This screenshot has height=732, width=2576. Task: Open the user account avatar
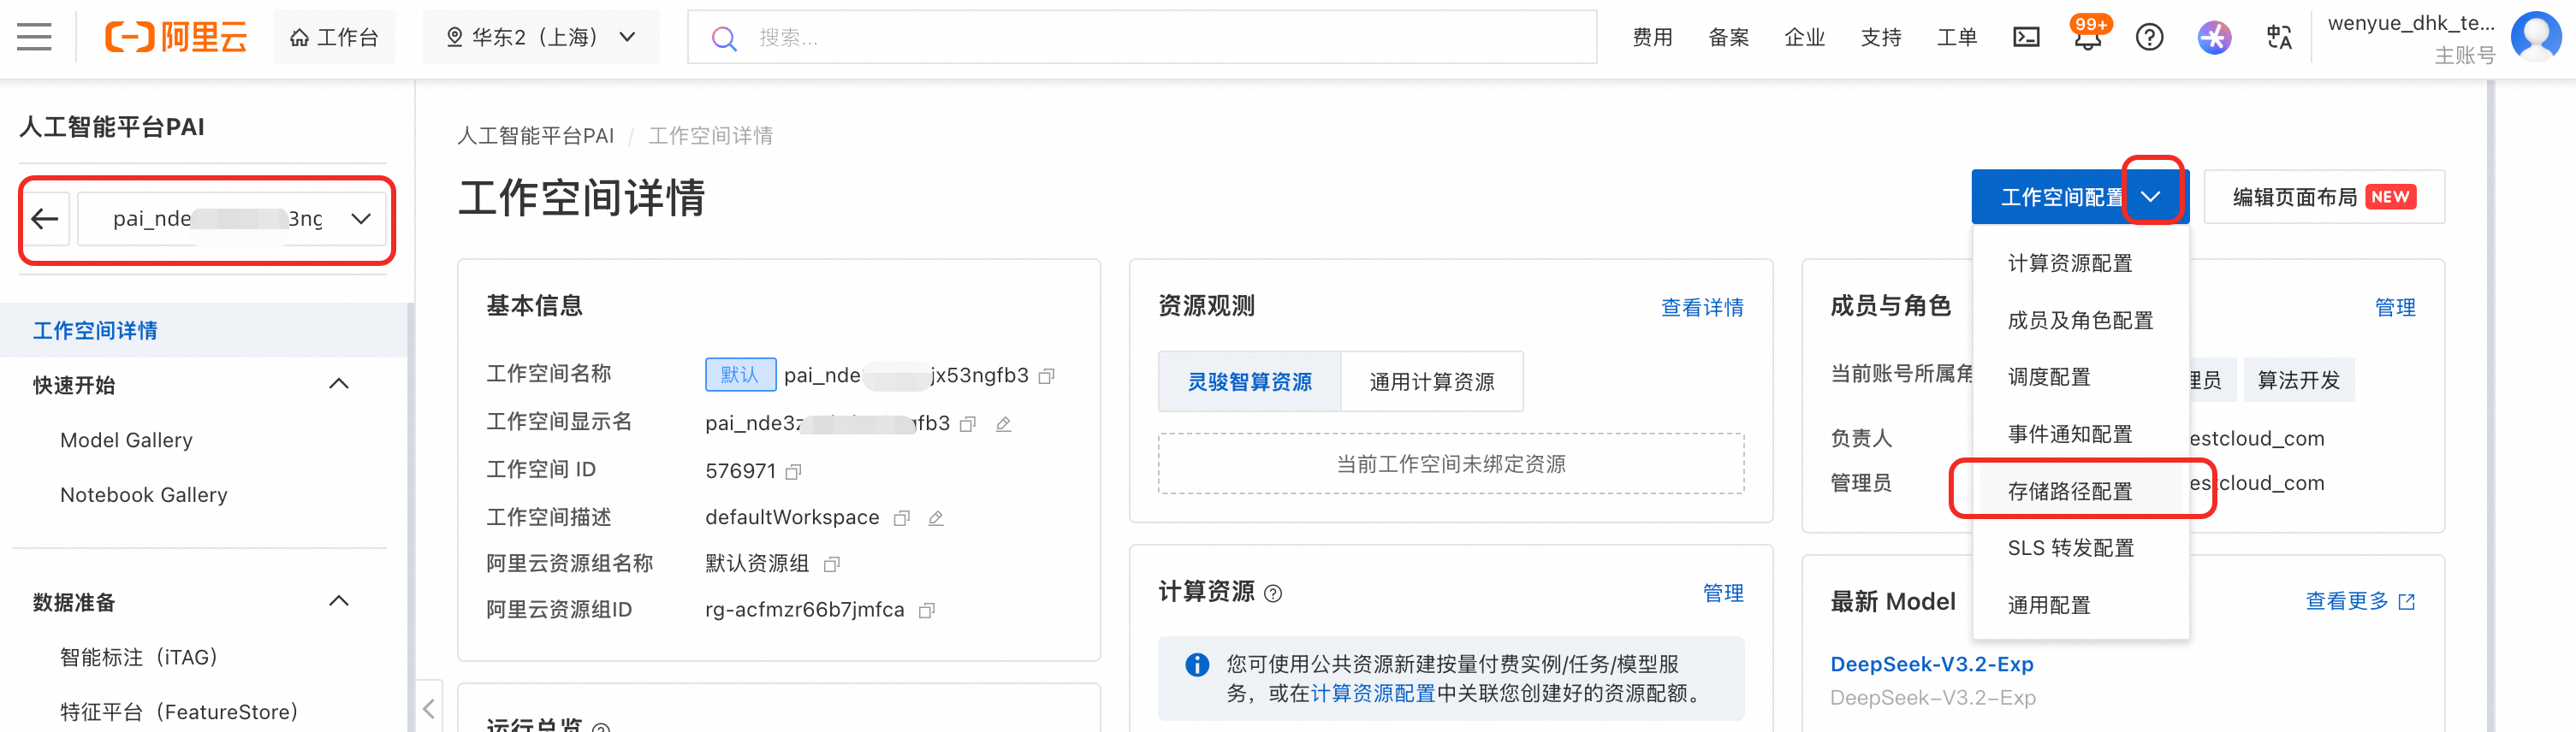click(x=2536, y=35)
